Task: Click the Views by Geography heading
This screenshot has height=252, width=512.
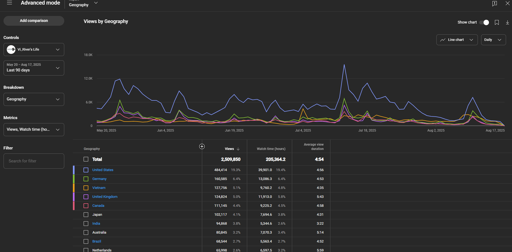Action: pos(106,21)
